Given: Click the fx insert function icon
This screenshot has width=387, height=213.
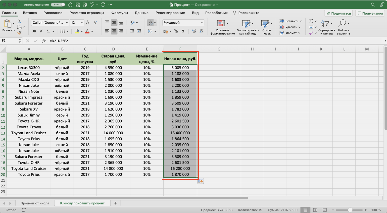Looking at the screenshot, I should [x=43, y=41].
